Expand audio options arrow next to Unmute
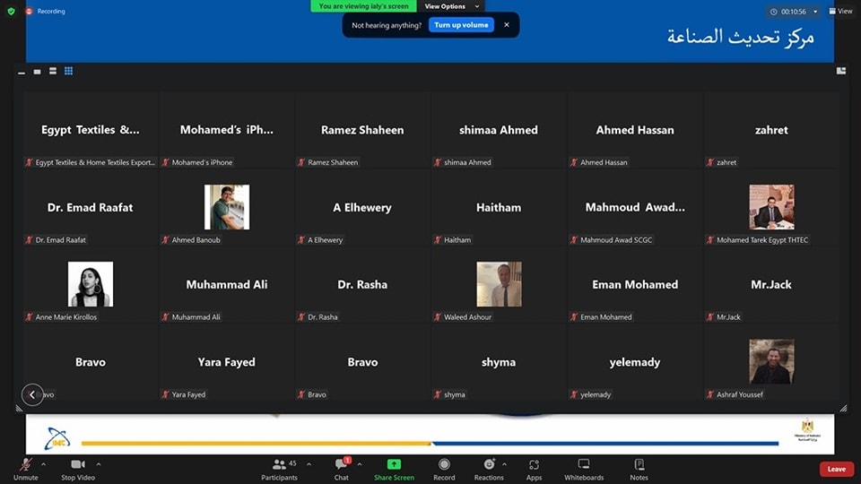861x484 pixels. pos(43,464)
